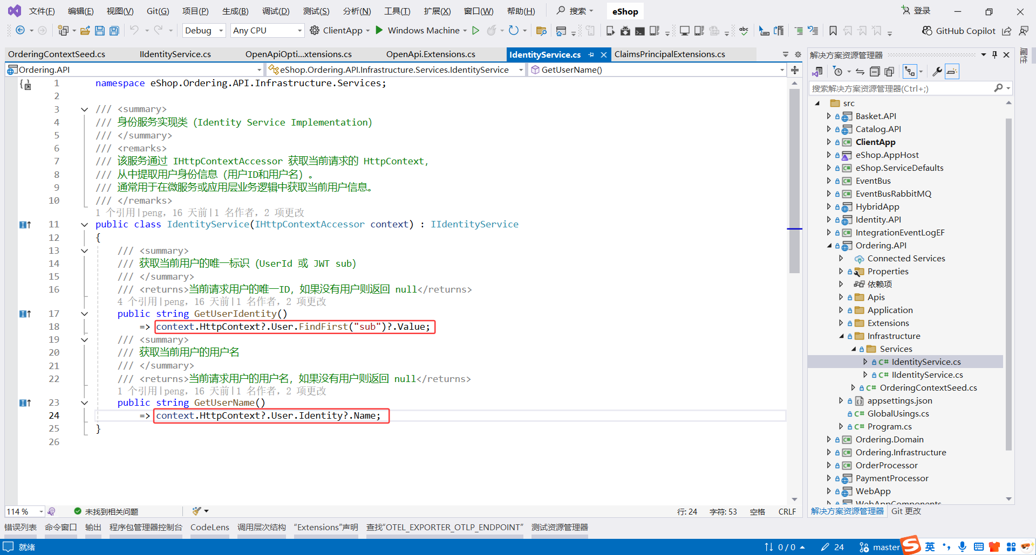Click the comment selected lines icon
This screenshot has width=1036, height=555.
799,31
